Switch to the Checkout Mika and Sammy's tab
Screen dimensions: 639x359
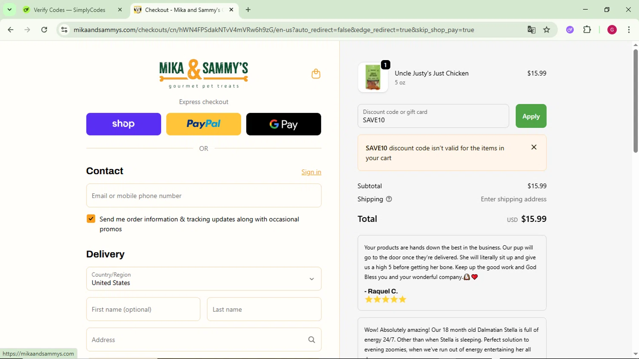tap(183, 10)
